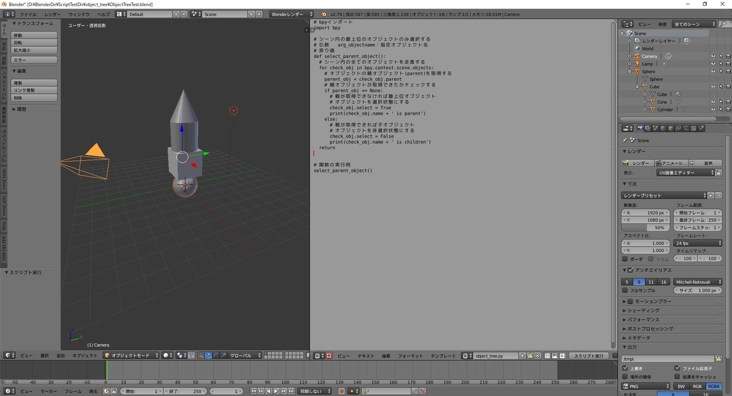The height and width of the screenshot is (396, 732).
Task: Open the フォーマット menu in text editor
Action: click(410, 356)
